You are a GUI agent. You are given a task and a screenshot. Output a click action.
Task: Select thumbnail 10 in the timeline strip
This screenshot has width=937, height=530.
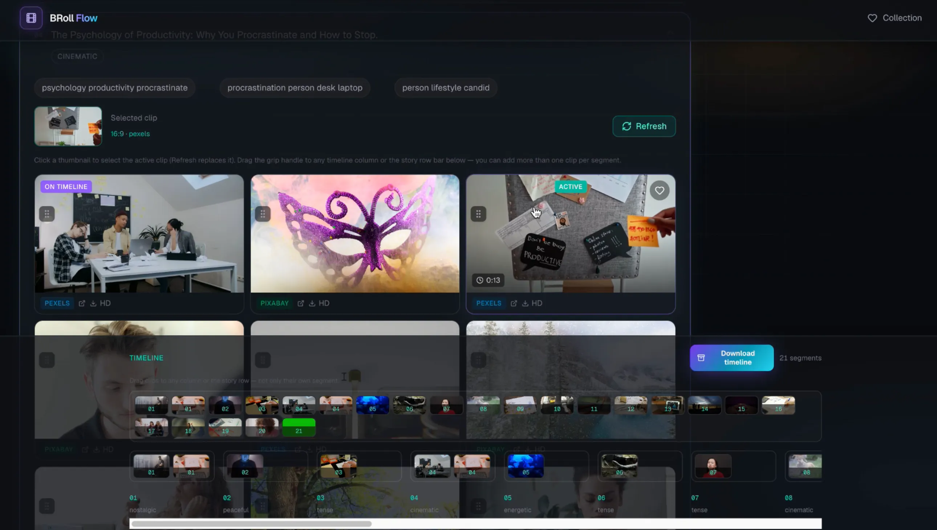pyautogui.click(x=557, y=405)
